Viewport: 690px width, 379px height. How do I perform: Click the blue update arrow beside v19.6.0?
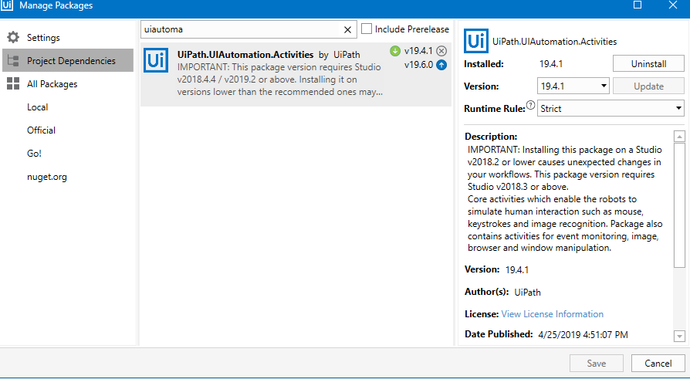[x=441, y=65]
